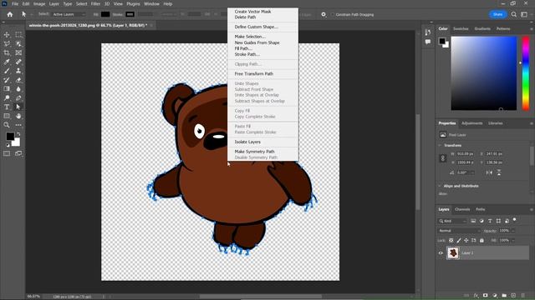Switch to the Channels tab
The height and width of the screenshot is (300, 535).
[x=462, y=209]
